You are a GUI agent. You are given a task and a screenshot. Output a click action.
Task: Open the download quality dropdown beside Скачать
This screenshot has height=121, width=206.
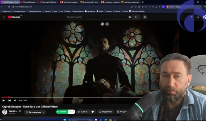point(71,112)
